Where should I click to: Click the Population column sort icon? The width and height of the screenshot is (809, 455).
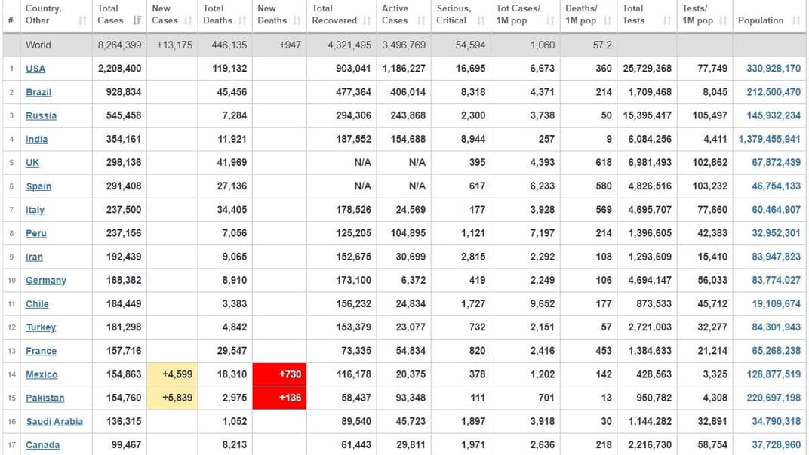click(x=796, y=21)
